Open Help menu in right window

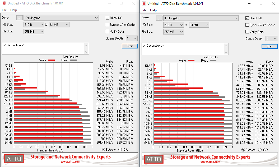click(153, 10)
